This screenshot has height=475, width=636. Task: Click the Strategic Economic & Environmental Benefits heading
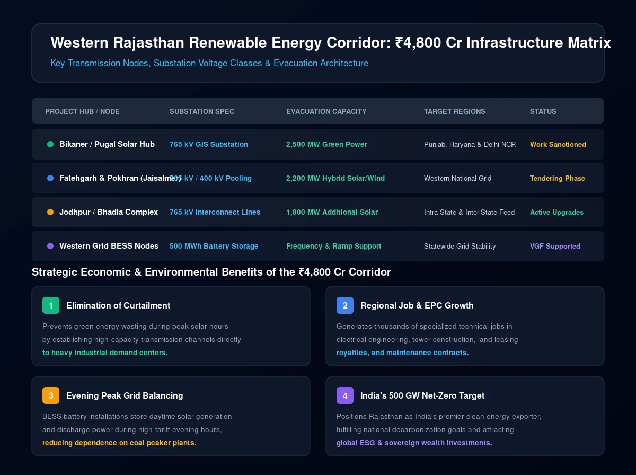(211, 272)
